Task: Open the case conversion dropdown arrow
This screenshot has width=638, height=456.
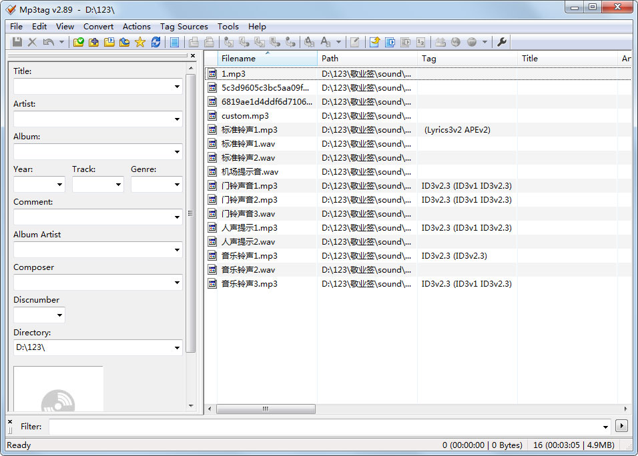Action: [338, 42]
